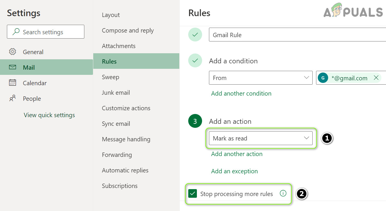
Task: Click the G avatar on gmail chip
Action: point(323,78)
